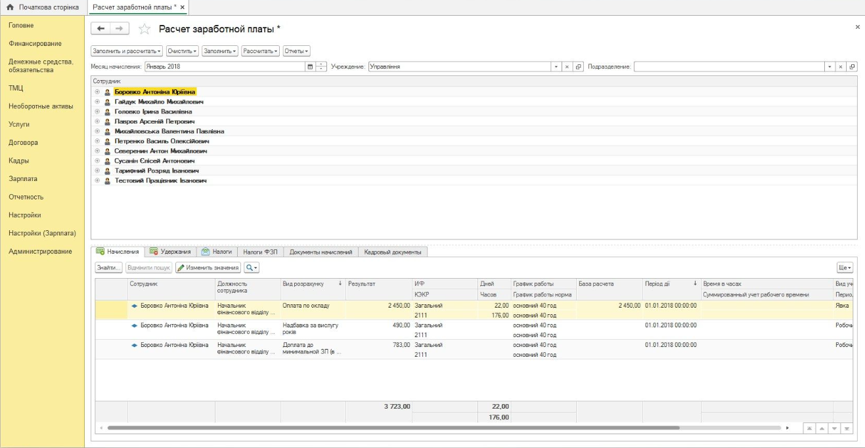The image size is (865, 448).
Task: Clear the Учреждение field with X
Action: click(567, 67)
